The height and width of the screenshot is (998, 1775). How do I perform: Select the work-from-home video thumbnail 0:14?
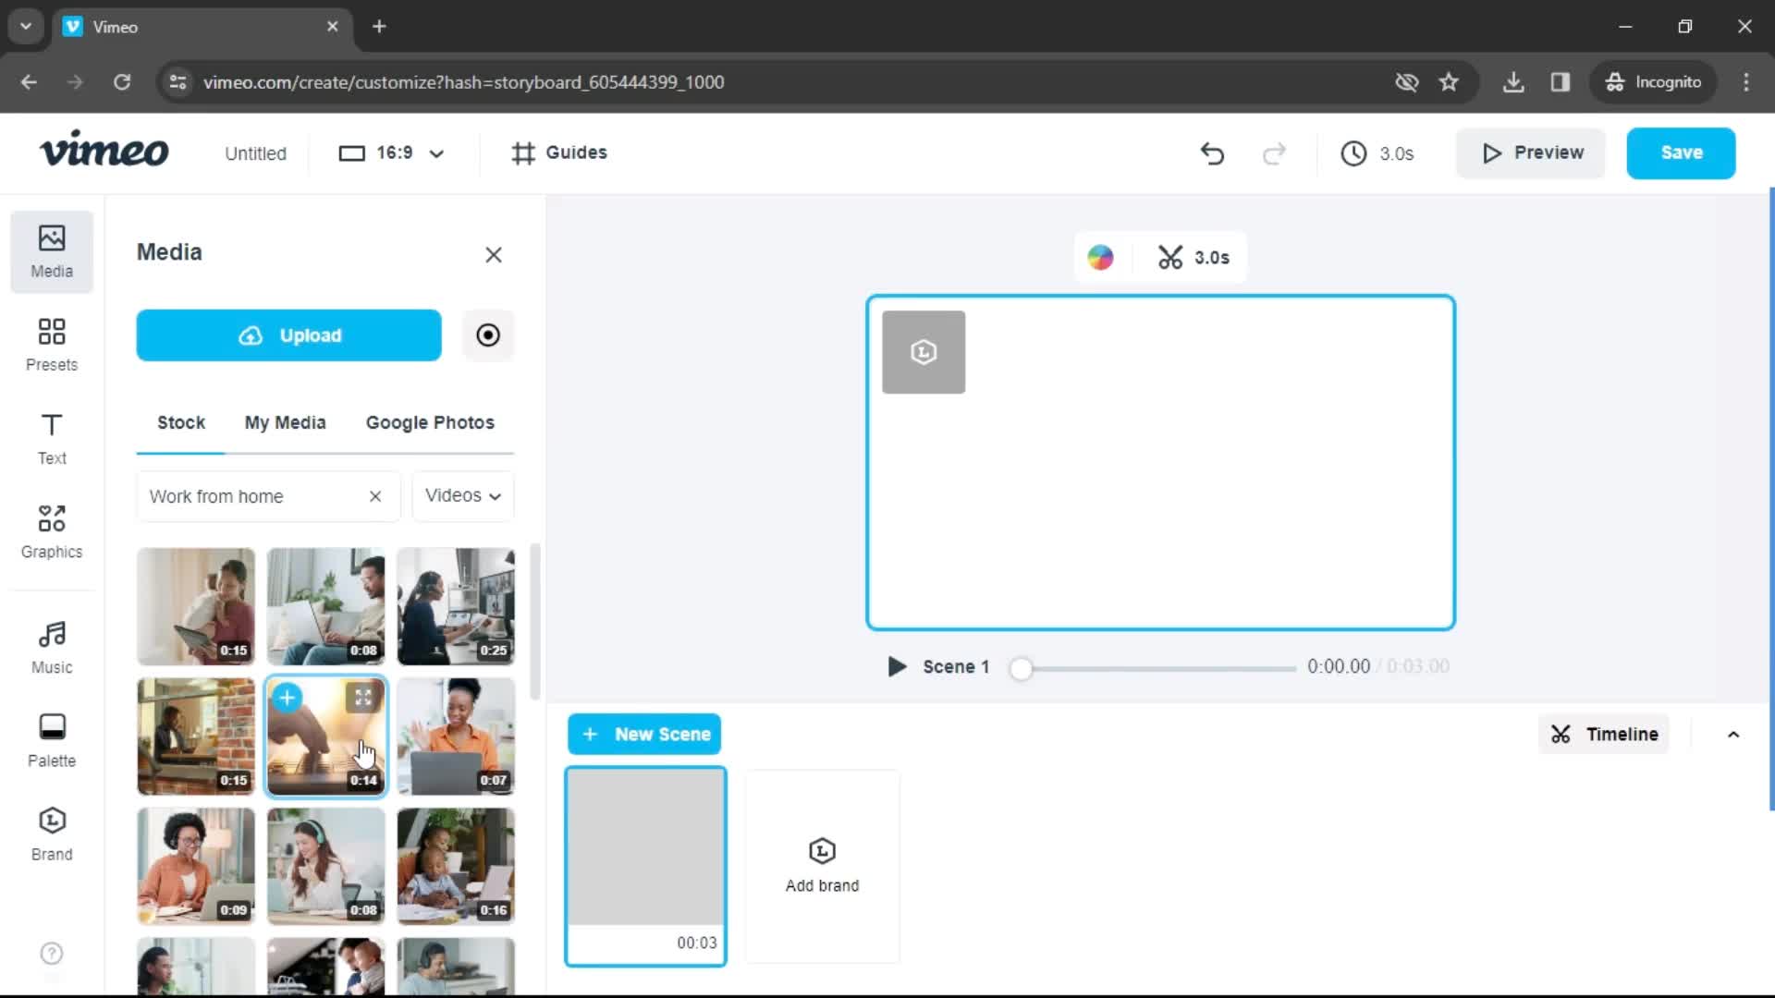click(325, 735)
